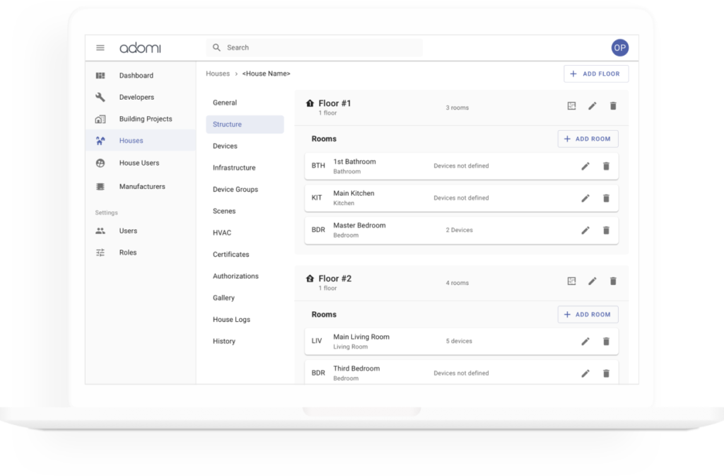Click the <House Name> breadcrumb
The image size is (724, 476).
(x=266, y=74)
